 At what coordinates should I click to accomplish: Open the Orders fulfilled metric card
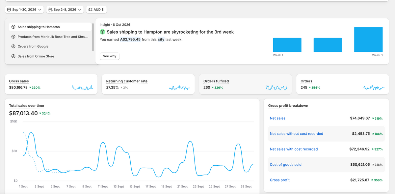[246, 84]
